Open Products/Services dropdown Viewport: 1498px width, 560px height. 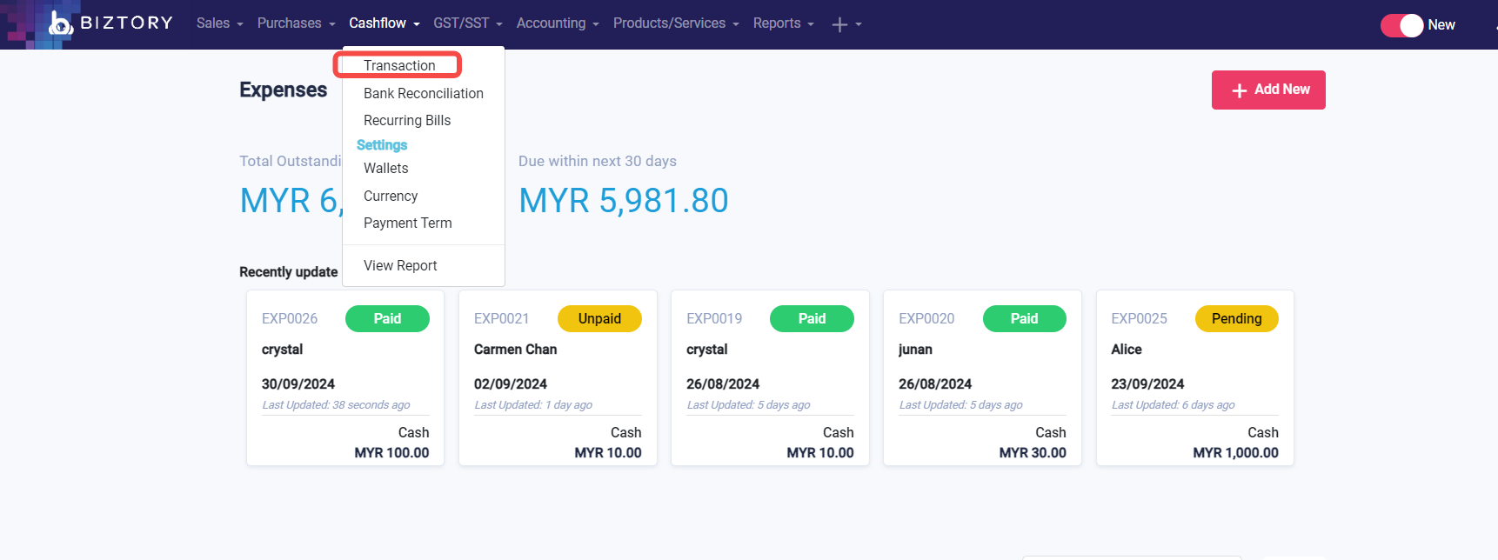(x=676, y=23)
